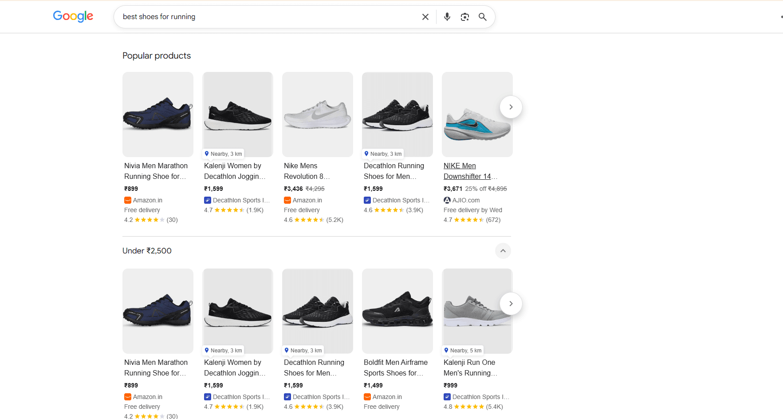Image resolution: width=783 pixels, height=419 pixels.
Task: Open NIKE Men Downshifter 14 shoe image
Action: (477, 115)
